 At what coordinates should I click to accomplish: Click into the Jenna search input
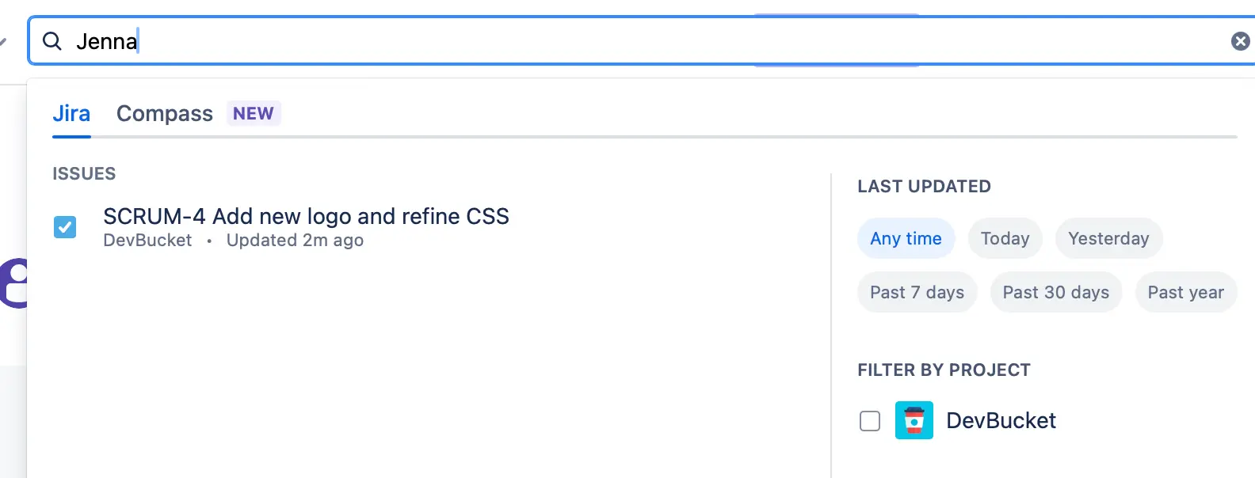click(634, 41)
